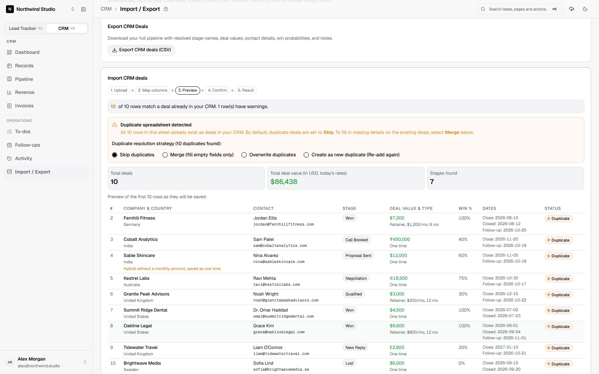Click the Duplicate badge for Fernhill Fitness
The image size is (599, 374).
click(559, 219)
